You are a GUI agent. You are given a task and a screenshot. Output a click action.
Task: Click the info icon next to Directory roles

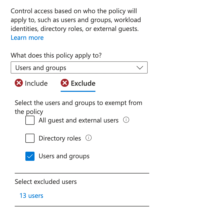tap(88, 138)
